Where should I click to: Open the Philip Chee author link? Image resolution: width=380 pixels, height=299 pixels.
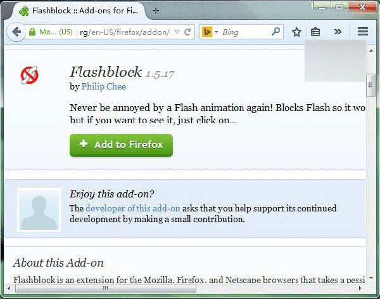pos(104,86)
